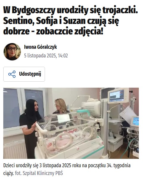
Task: Click the fot. Szpital Kliniczny PBŚ photo credit
Action: [x=39, y=173]
